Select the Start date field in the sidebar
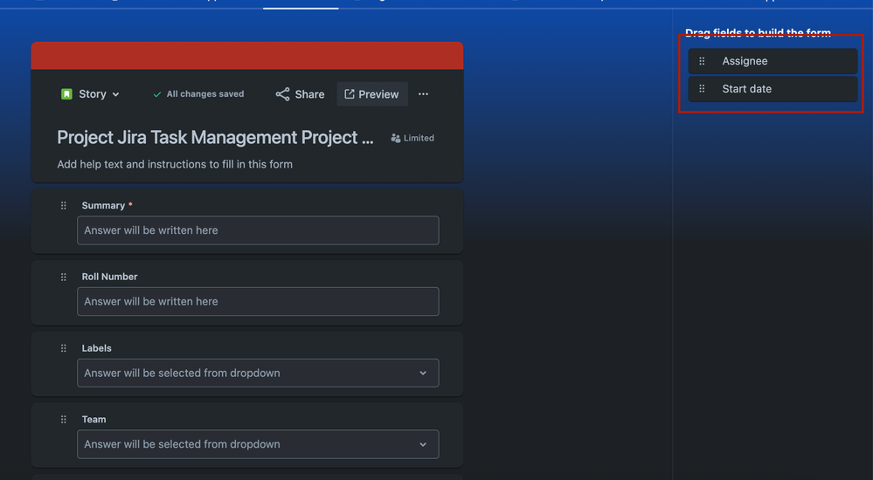This screenshot has height=480, width=873. (773, 89)
